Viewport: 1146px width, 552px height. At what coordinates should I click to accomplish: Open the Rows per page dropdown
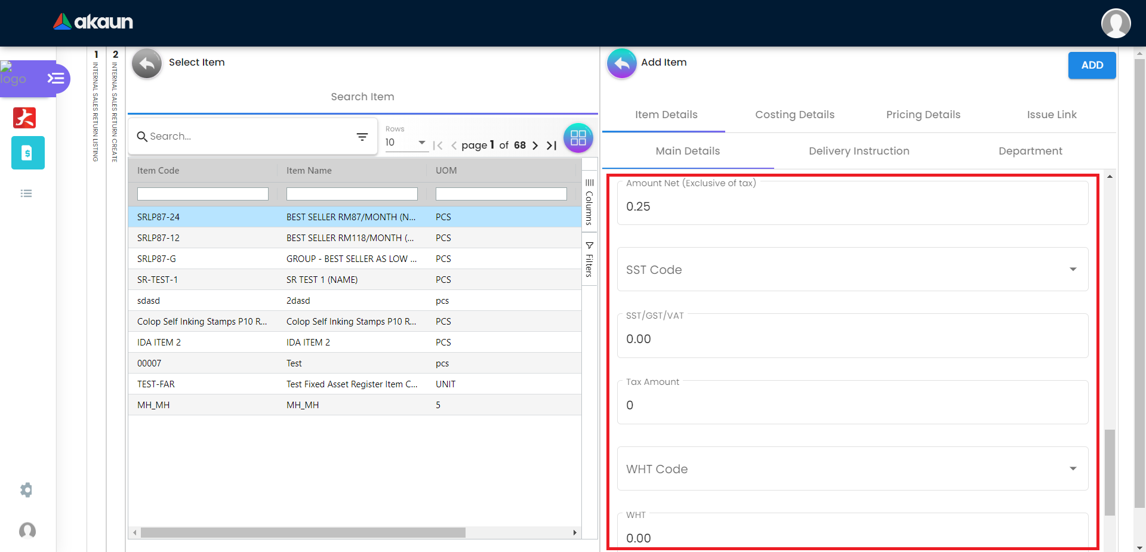coord(406,143)
